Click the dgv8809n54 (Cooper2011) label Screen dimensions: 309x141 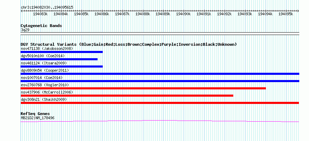click(45, 70)
